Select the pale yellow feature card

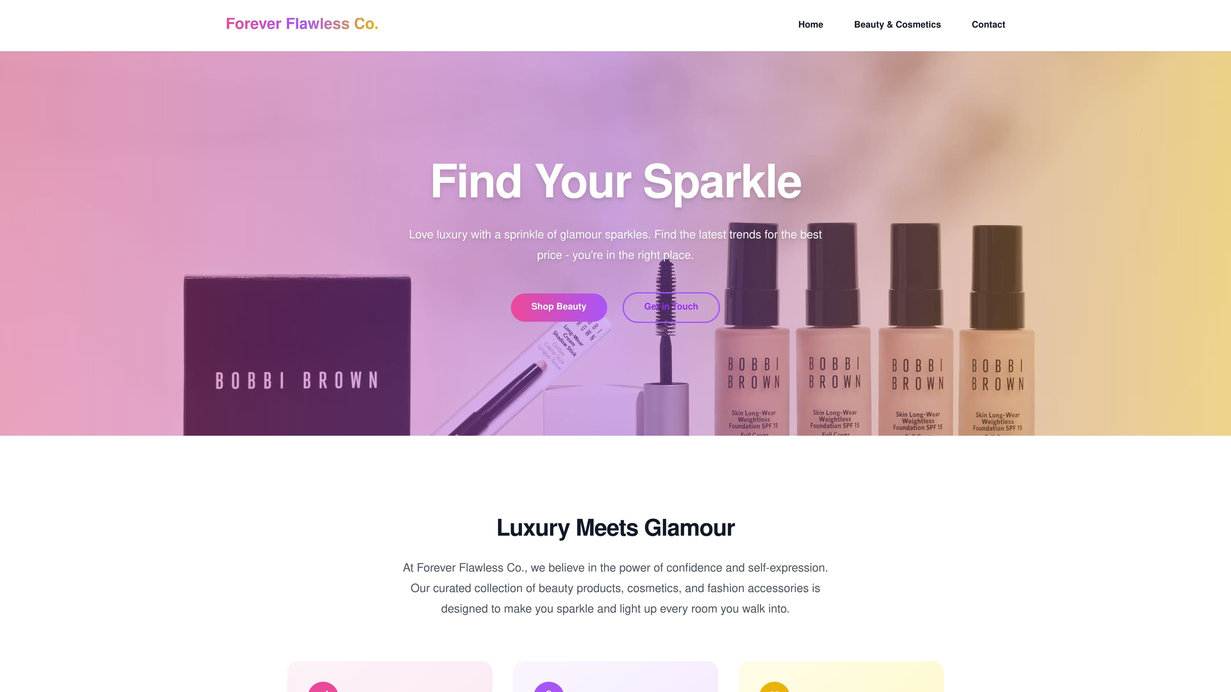click(x=841, y=677)
